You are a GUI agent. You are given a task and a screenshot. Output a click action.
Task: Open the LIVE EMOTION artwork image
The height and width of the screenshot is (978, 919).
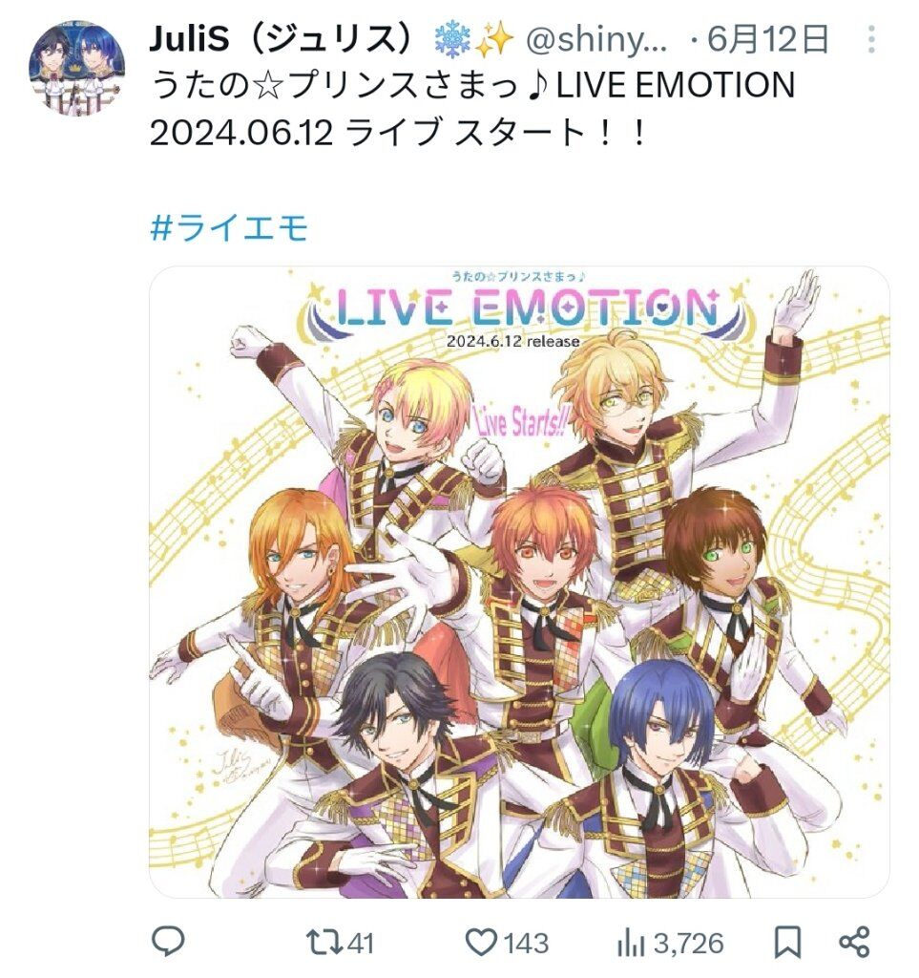click(519, 582)
